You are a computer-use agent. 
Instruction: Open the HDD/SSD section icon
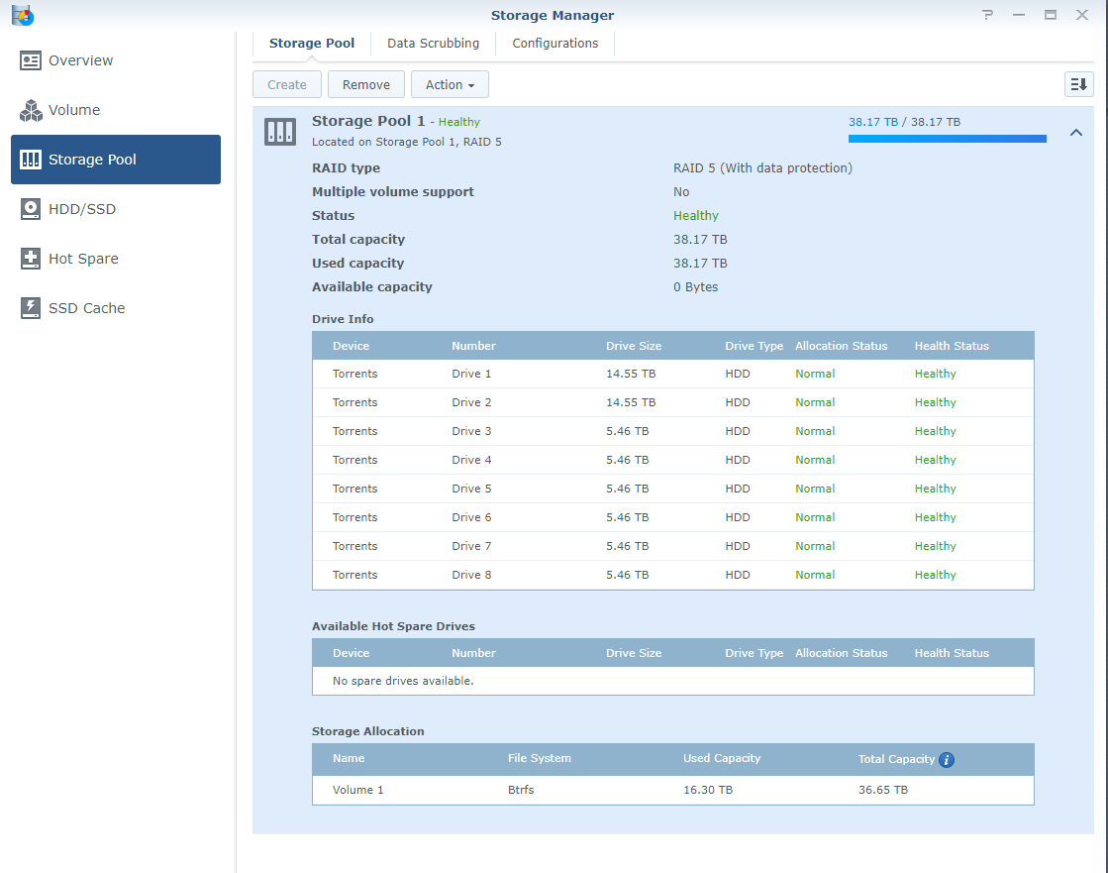(31, 209)
